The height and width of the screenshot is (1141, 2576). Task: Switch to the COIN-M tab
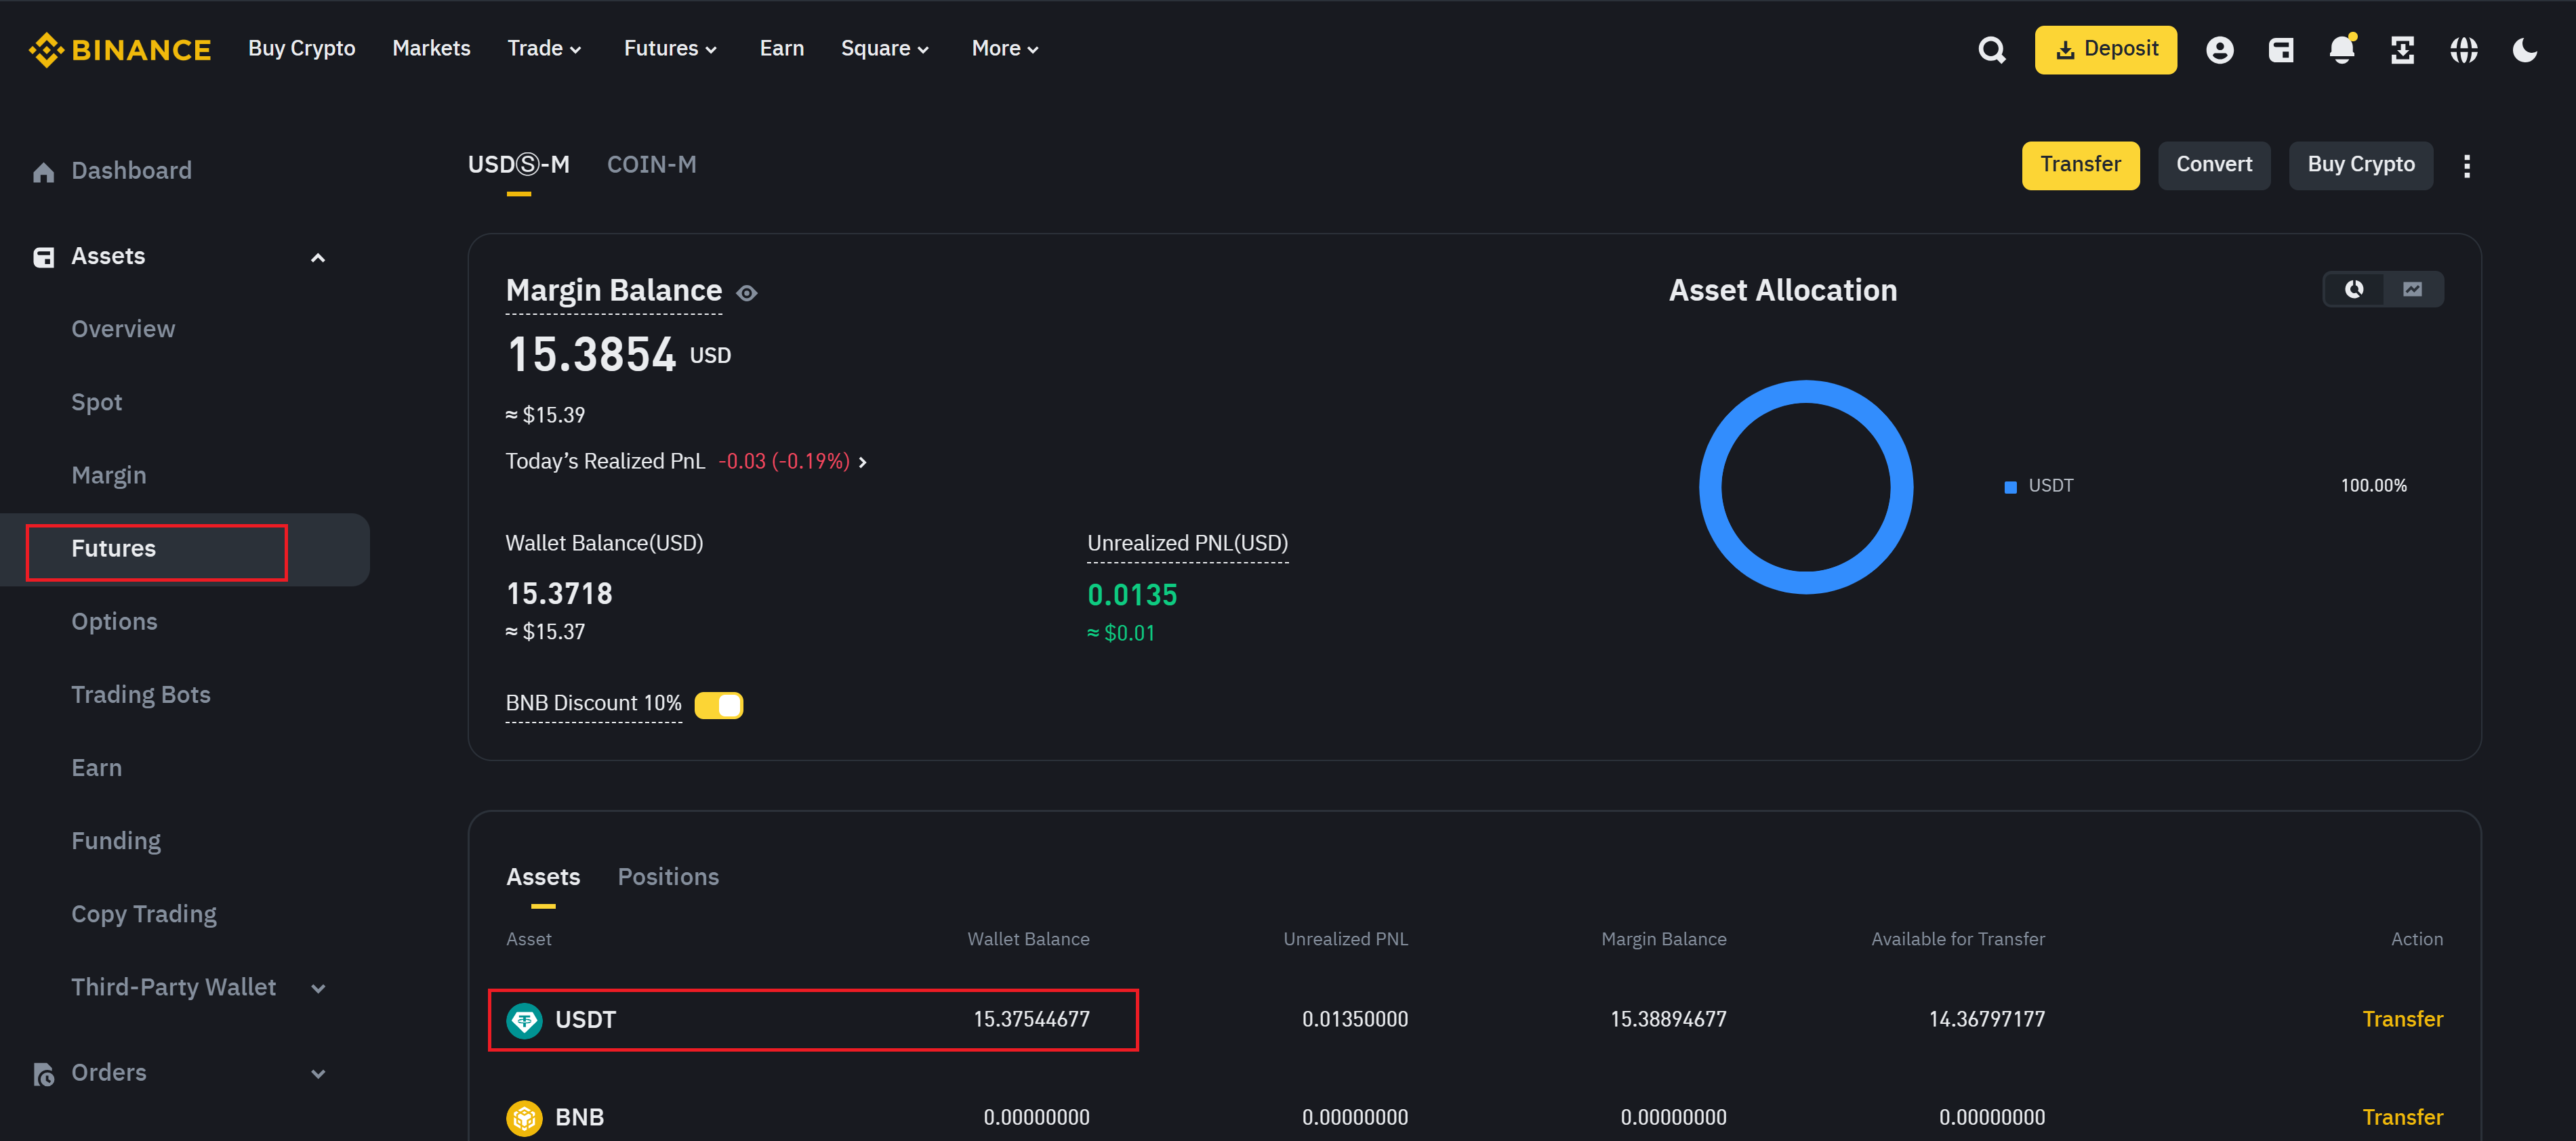(x=651, y=165)
